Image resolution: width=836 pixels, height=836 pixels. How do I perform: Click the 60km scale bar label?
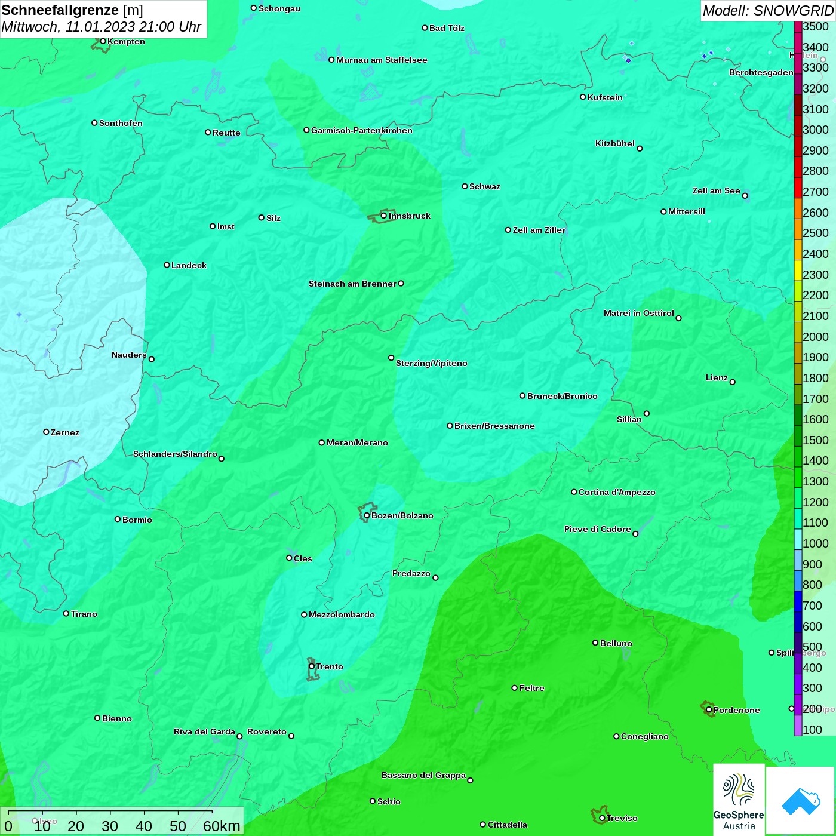[222, 826]
